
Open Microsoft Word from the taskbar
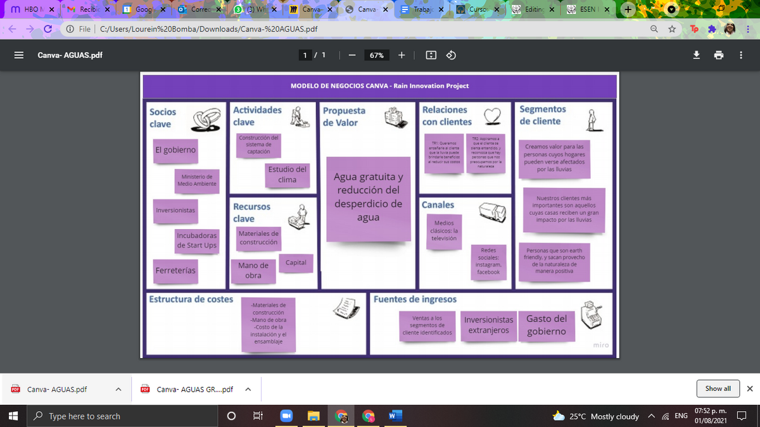pyautogui.click(x=395, y=416)
